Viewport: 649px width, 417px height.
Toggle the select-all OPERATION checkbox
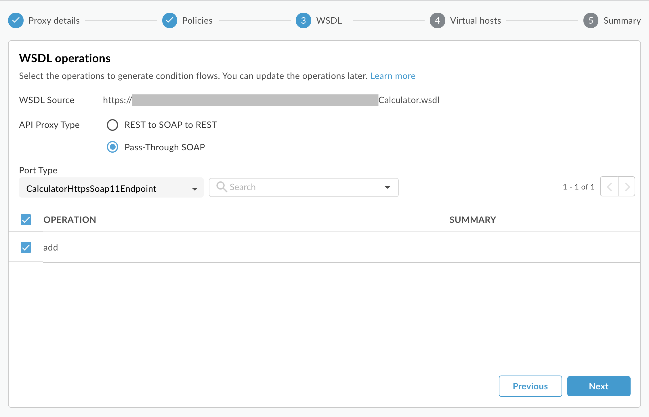pyautogui.click(x=26, y=220)
